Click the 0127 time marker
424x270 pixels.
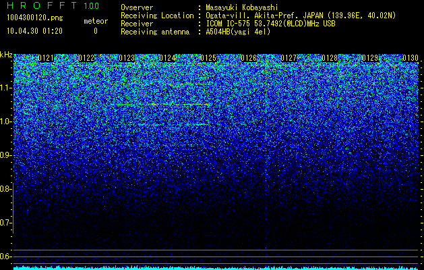tap(289, 58)
